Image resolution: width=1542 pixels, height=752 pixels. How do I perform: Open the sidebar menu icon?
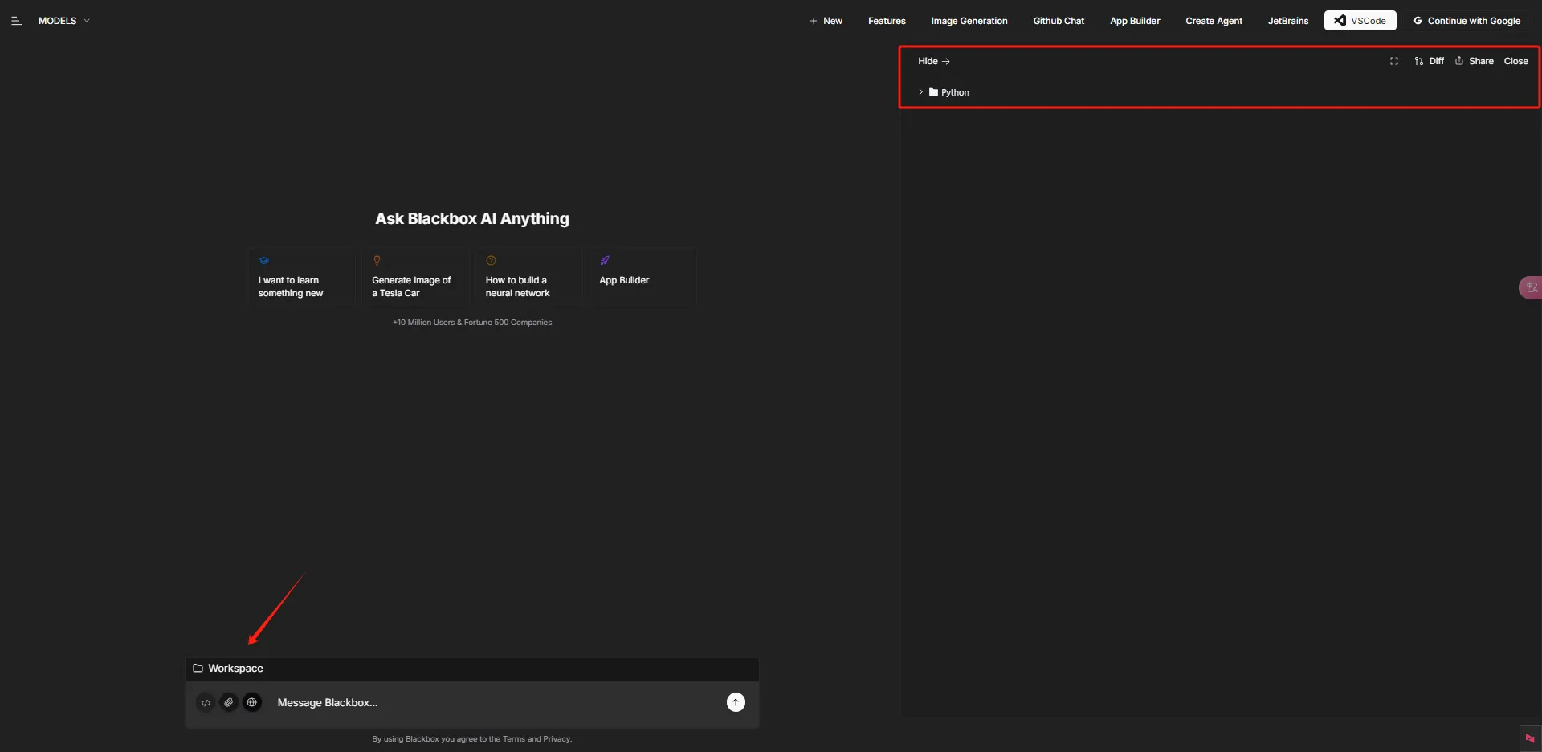click(16, 21)
